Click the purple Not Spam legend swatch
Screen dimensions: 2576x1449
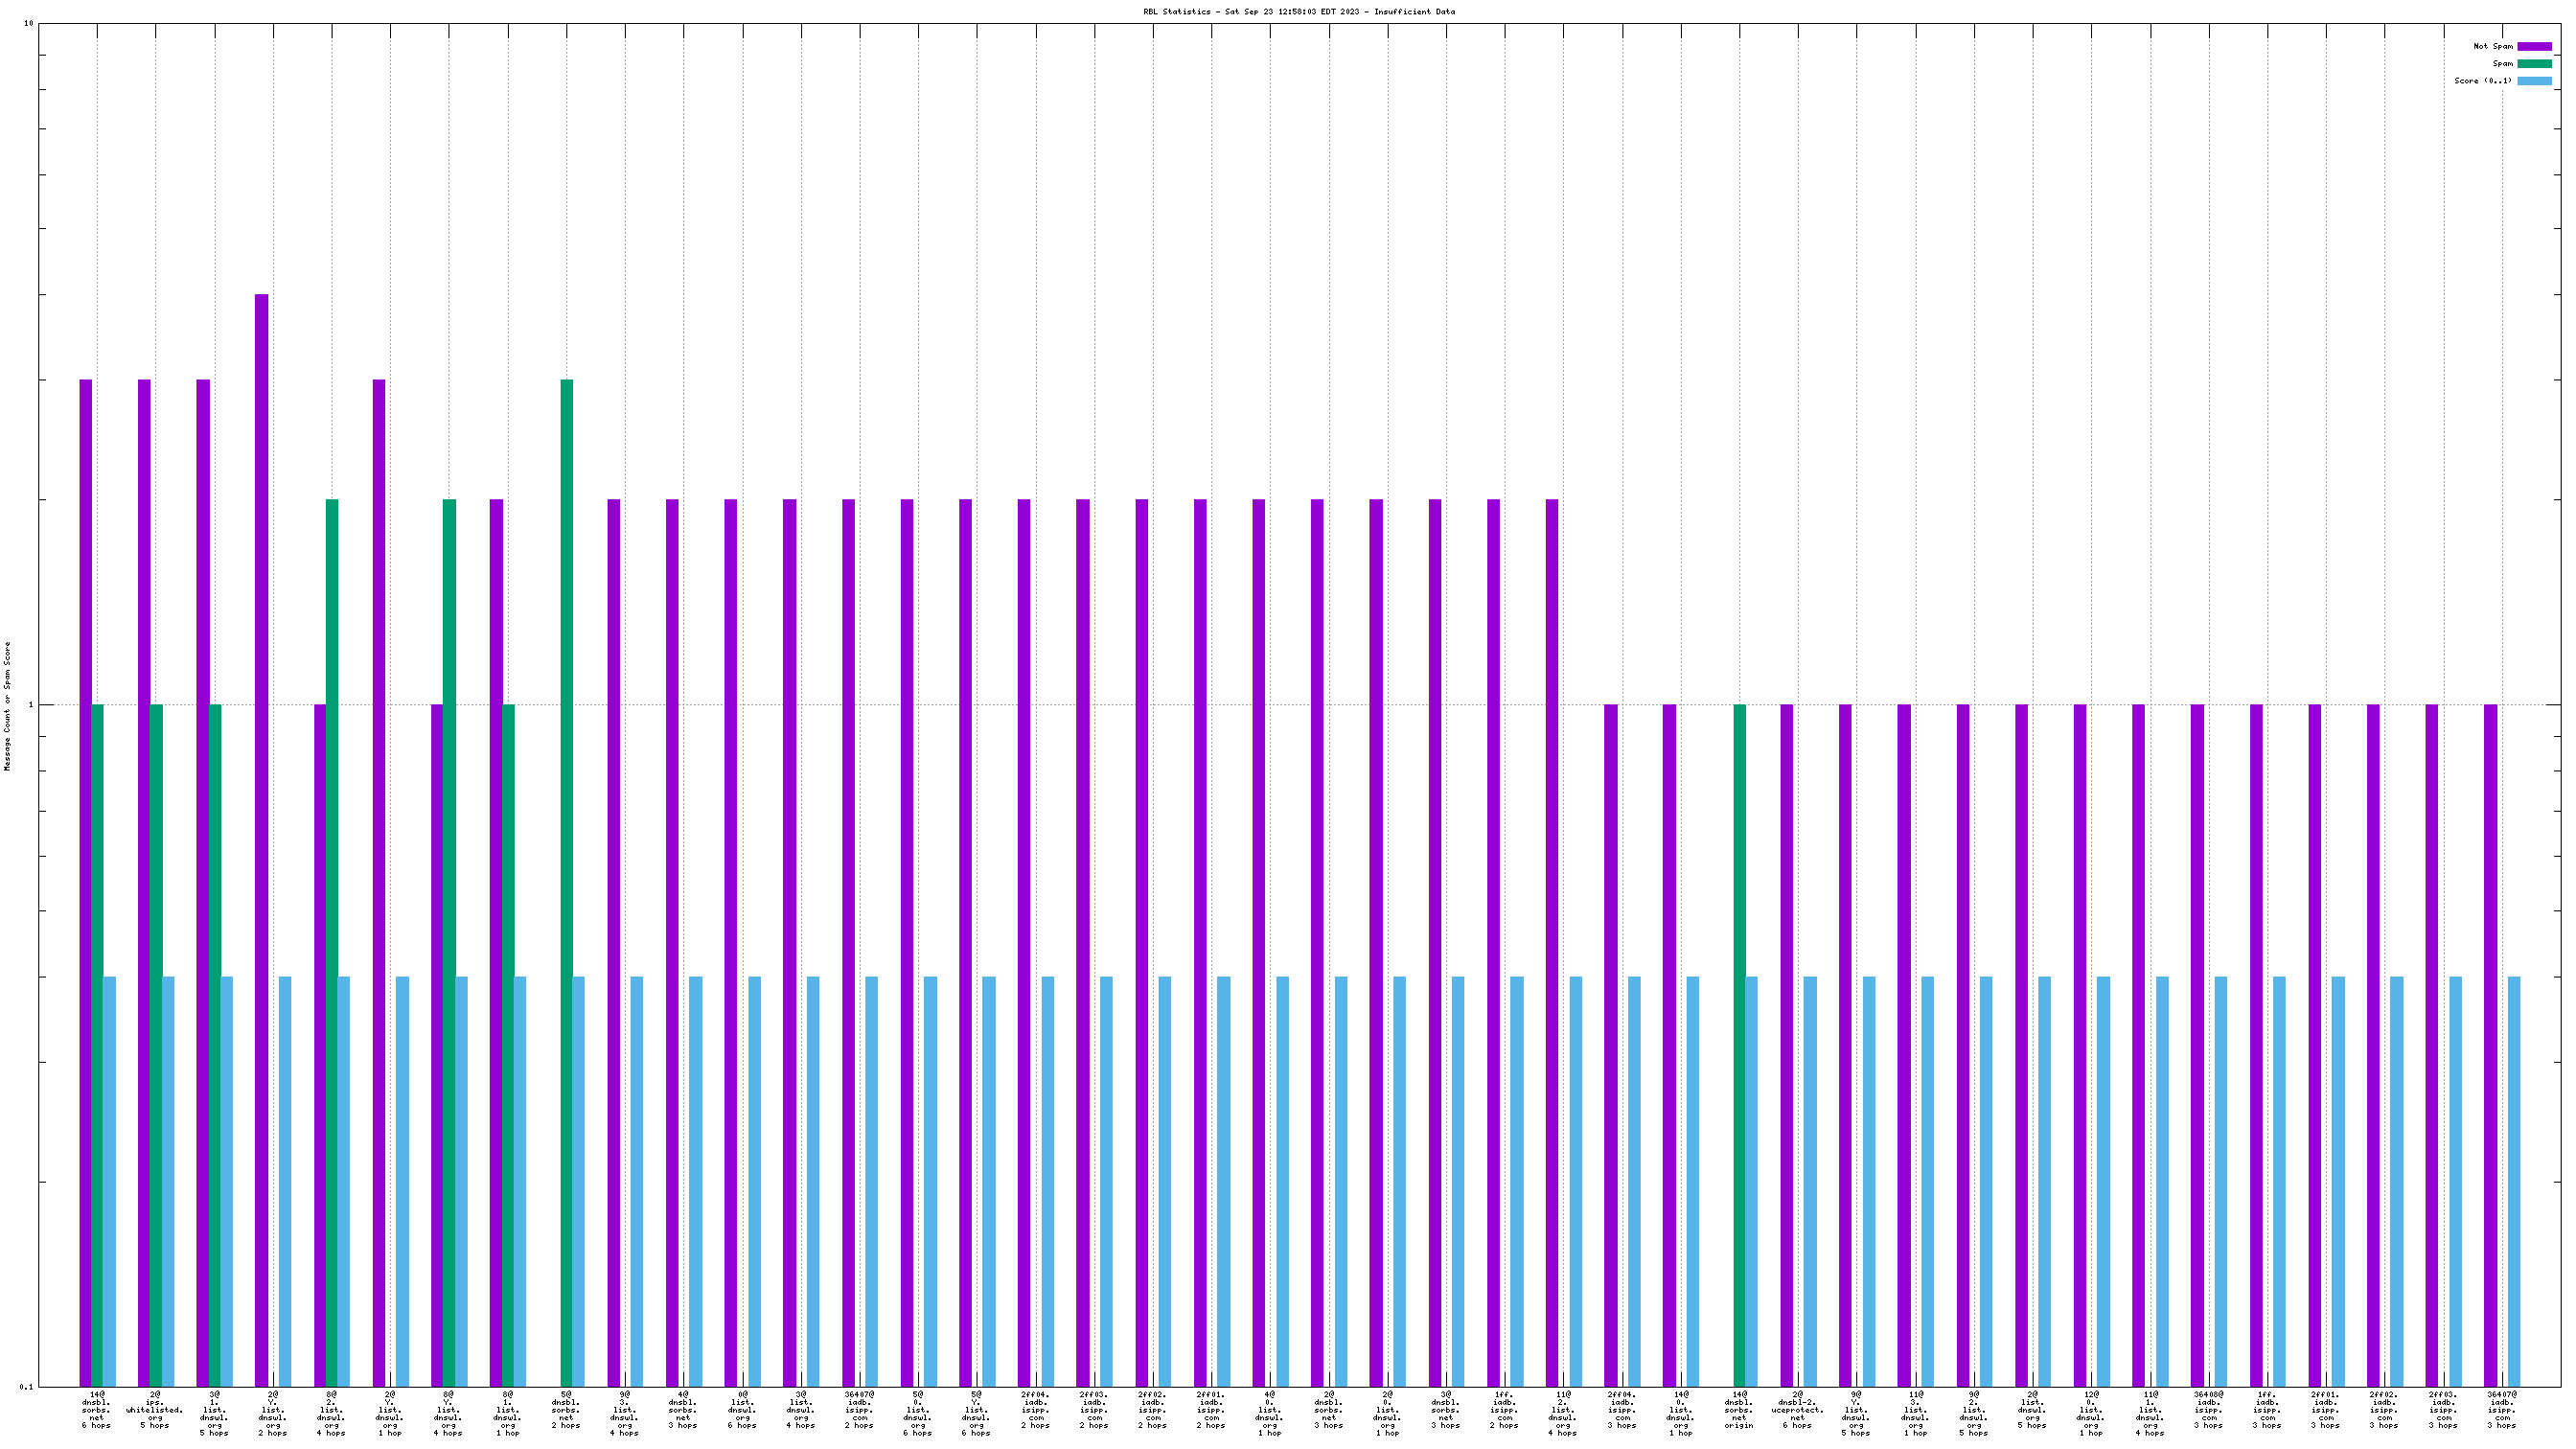pos(2534,46)
